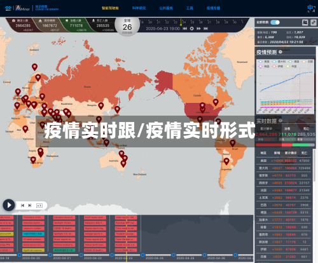Screen dimensions: 318x263
Task: Click the event pin over Argentina on the map
Action: (x=226, y=161)
